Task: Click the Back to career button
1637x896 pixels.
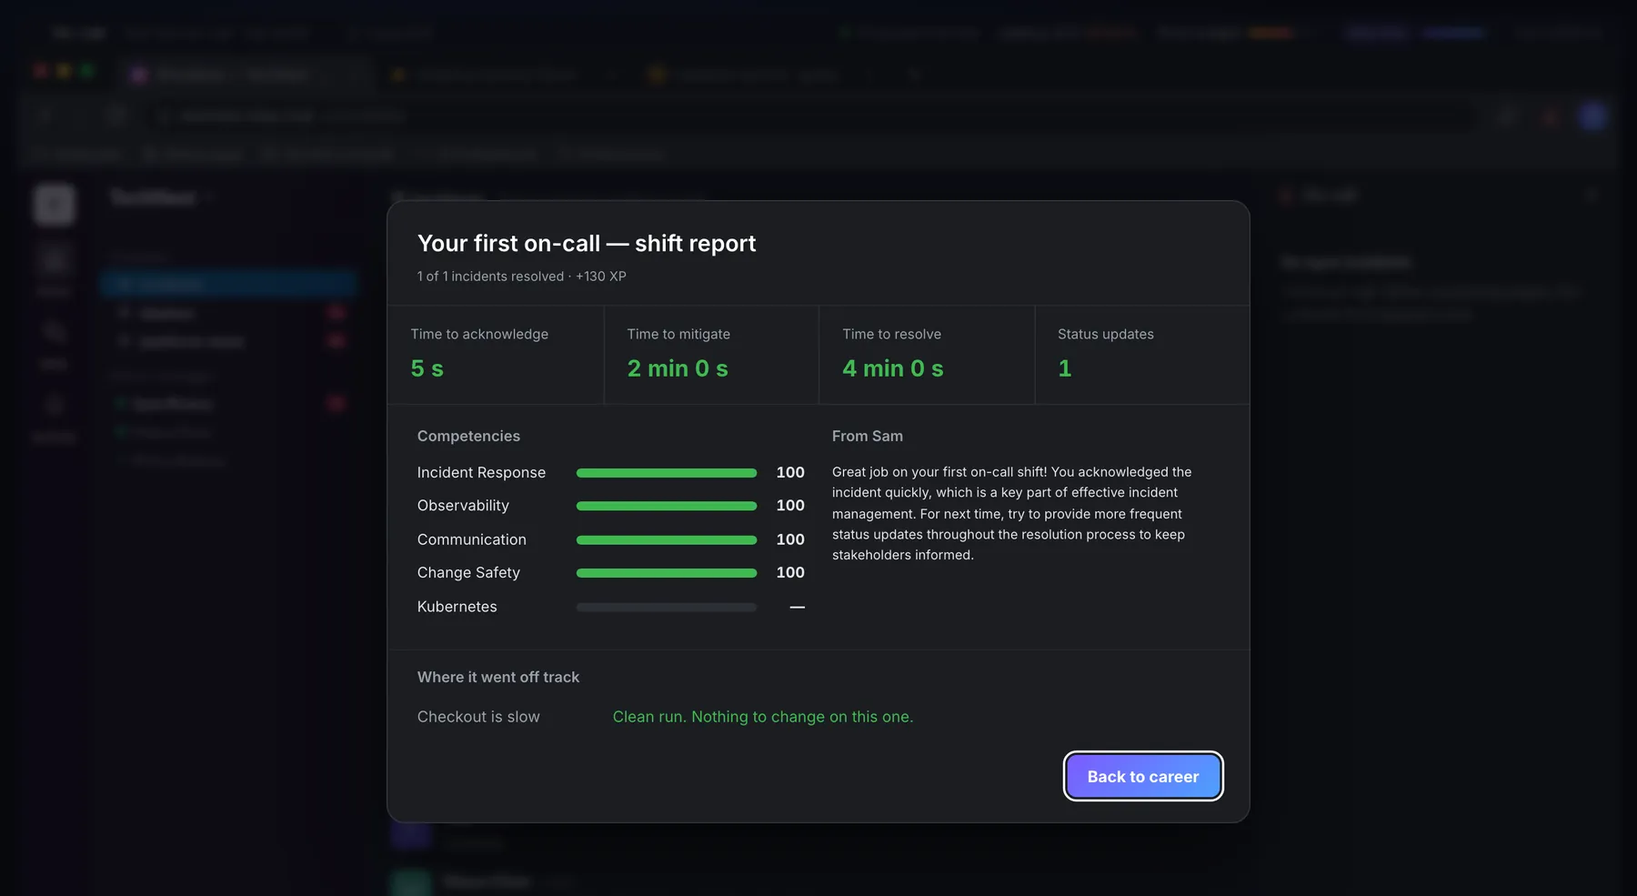Action: 1143,776
